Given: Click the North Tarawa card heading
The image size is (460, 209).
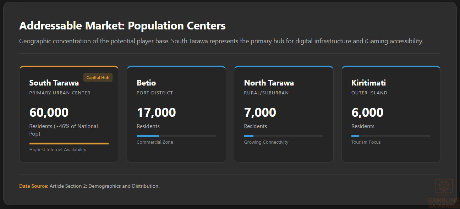Looking at the screenshot, I should [x=269, y=83].
